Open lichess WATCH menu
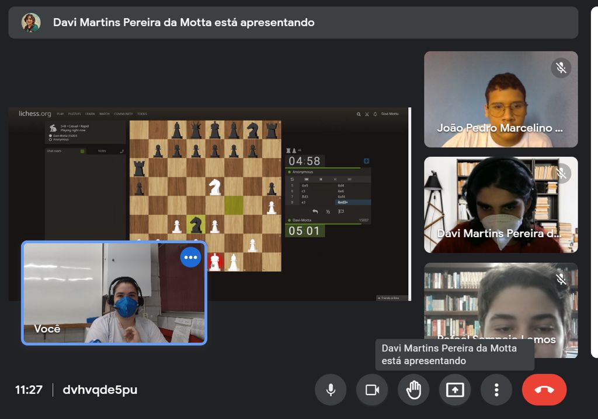Viewport: 598px width, 419px height. pos(104,114)
